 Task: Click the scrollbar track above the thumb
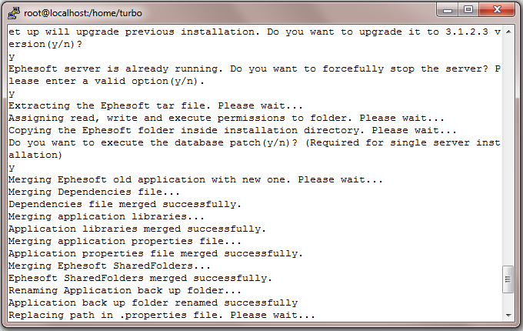[508, 150]
